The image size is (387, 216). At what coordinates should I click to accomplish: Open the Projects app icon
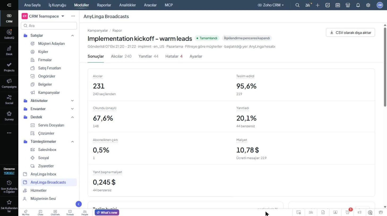click(x=9, y=67)
